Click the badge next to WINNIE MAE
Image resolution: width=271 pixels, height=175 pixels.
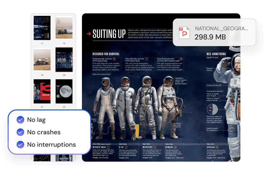[108, 147]
